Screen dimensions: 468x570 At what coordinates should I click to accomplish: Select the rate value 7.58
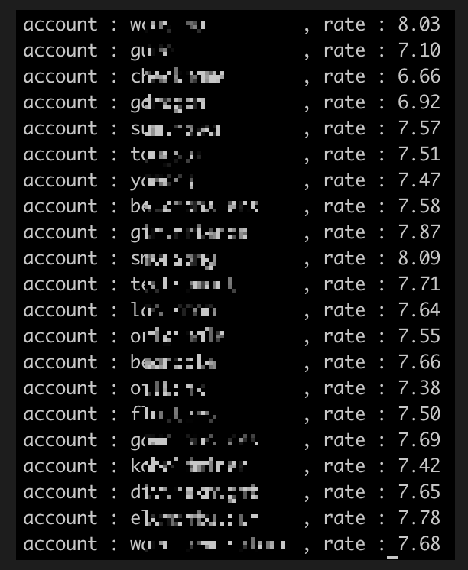tap(419, 206)
